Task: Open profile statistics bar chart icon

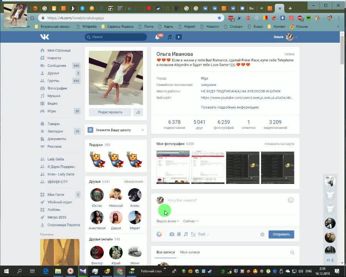Action: tap(138, 112)
